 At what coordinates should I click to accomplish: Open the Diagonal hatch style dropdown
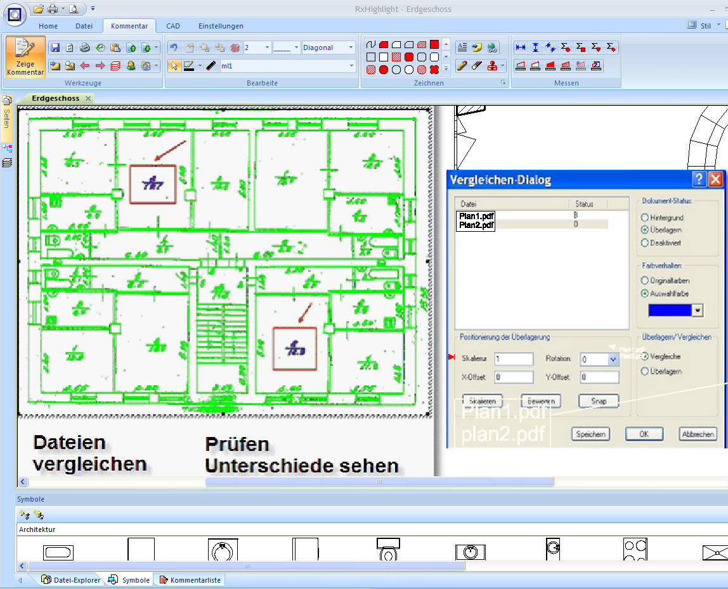point(350,47)
